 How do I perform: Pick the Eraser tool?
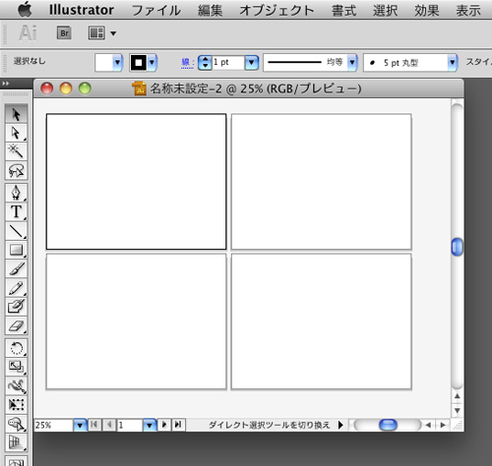coord(16,325)
